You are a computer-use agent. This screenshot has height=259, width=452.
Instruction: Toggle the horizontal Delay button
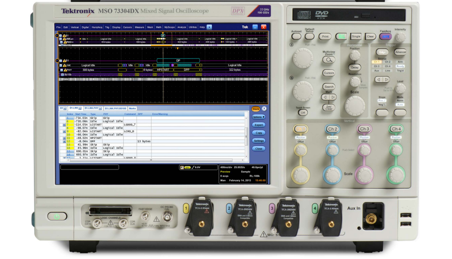pos(355,68)
